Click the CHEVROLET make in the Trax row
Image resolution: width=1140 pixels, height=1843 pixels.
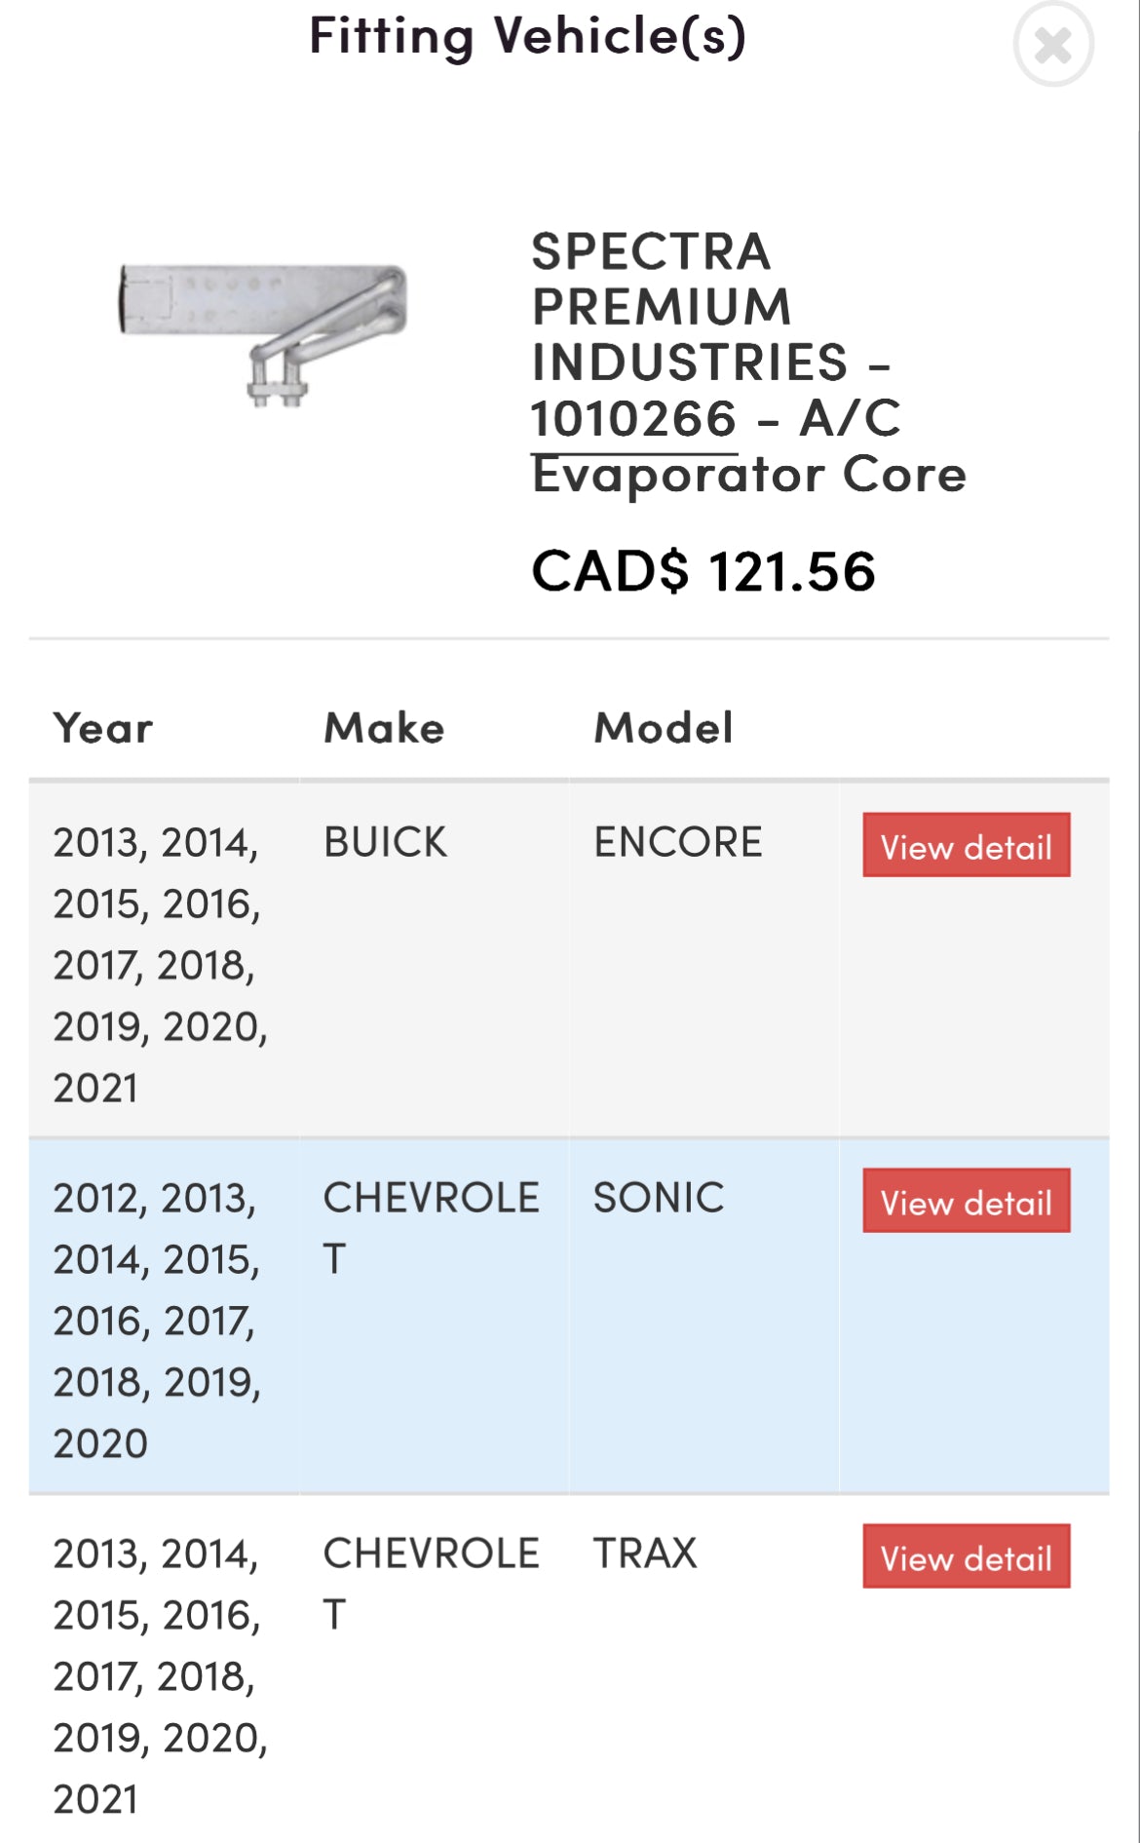(431, 1583)
